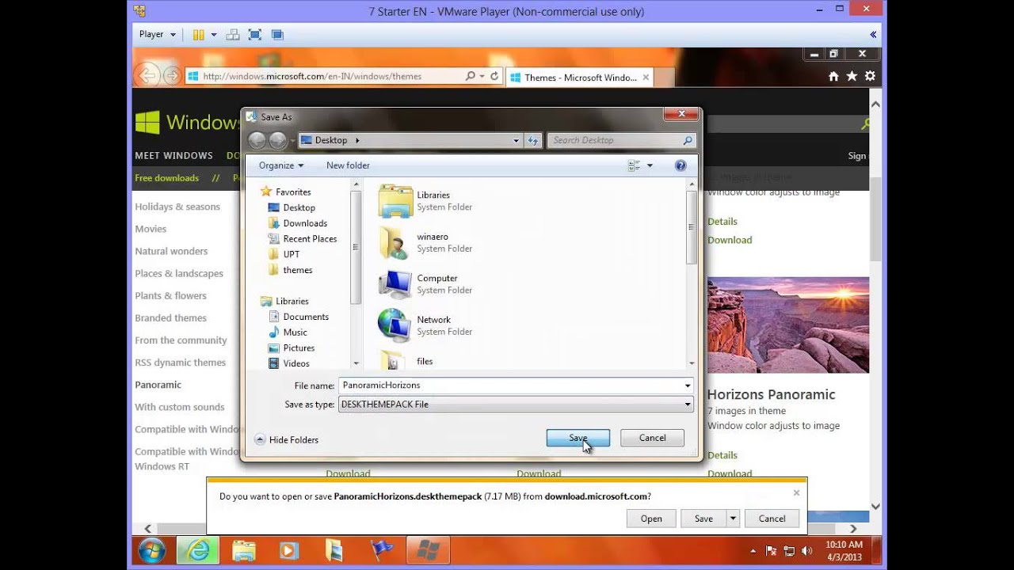Select Documents library in navigation pane
This screenshot has height=570, width=1014.
[305, 317]
